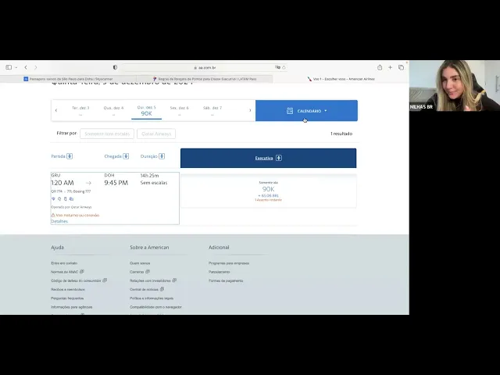Click the '1 resultado' count text

341,134
